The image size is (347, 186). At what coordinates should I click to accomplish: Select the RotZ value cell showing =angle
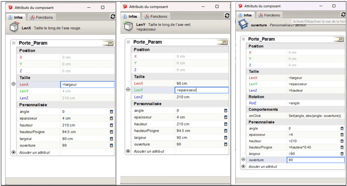click(314, 103)
